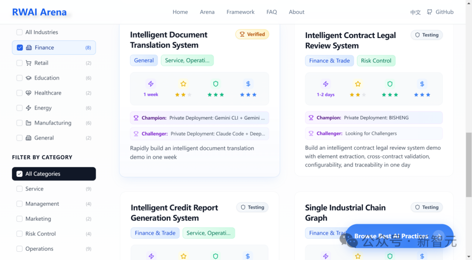The height and width of the screenshot is (260, 472).
Task: Check the General industry checkbox
Action: click(20, 138)
